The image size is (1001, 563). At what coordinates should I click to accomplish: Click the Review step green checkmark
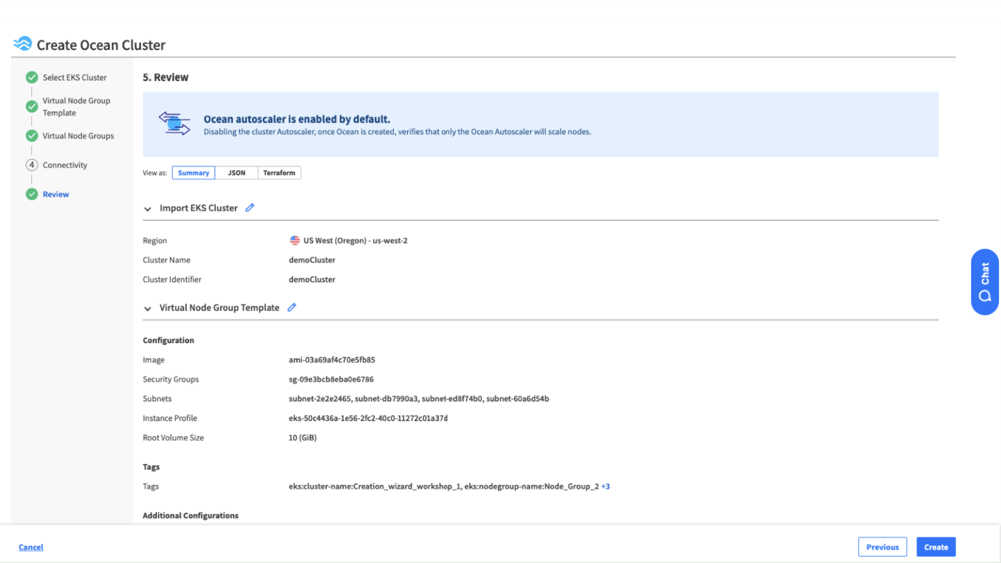(x=32, y=194)
